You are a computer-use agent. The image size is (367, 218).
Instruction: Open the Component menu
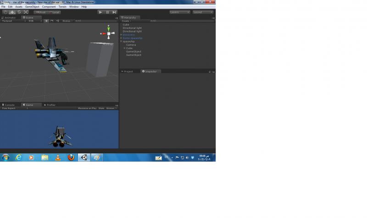[x=49, y=7]
